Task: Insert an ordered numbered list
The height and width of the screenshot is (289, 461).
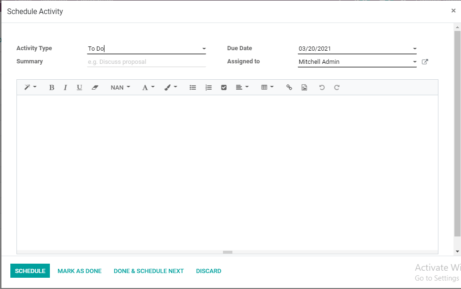Action: point(208,87)
